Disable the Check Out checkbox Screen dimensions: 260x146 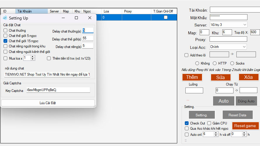coord(187,123)
